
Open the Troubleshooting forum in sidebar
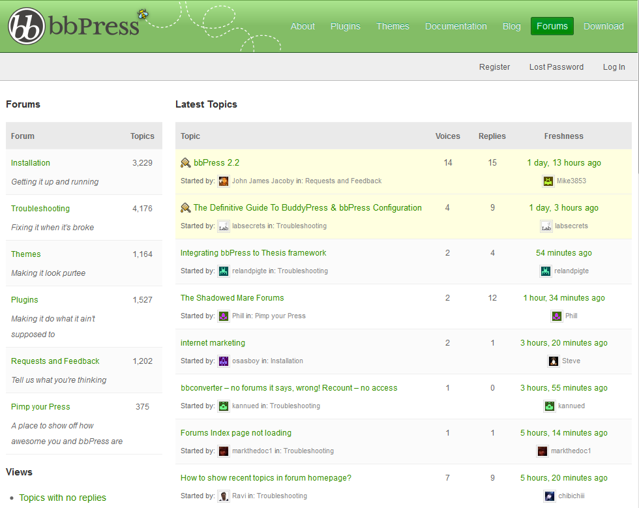click(x=40, y=209)
